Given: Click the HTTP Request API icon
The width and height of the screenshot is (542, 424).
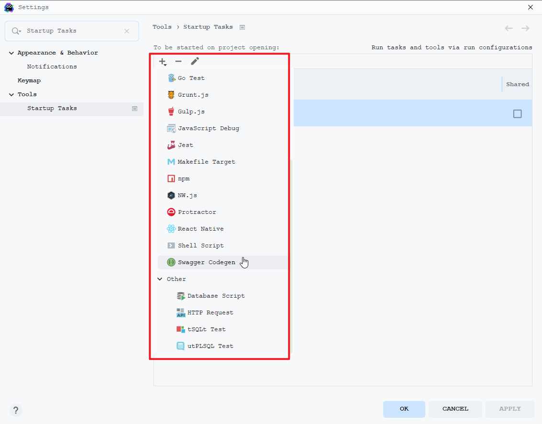Looking at the screenshot, I should pos(181,312).
